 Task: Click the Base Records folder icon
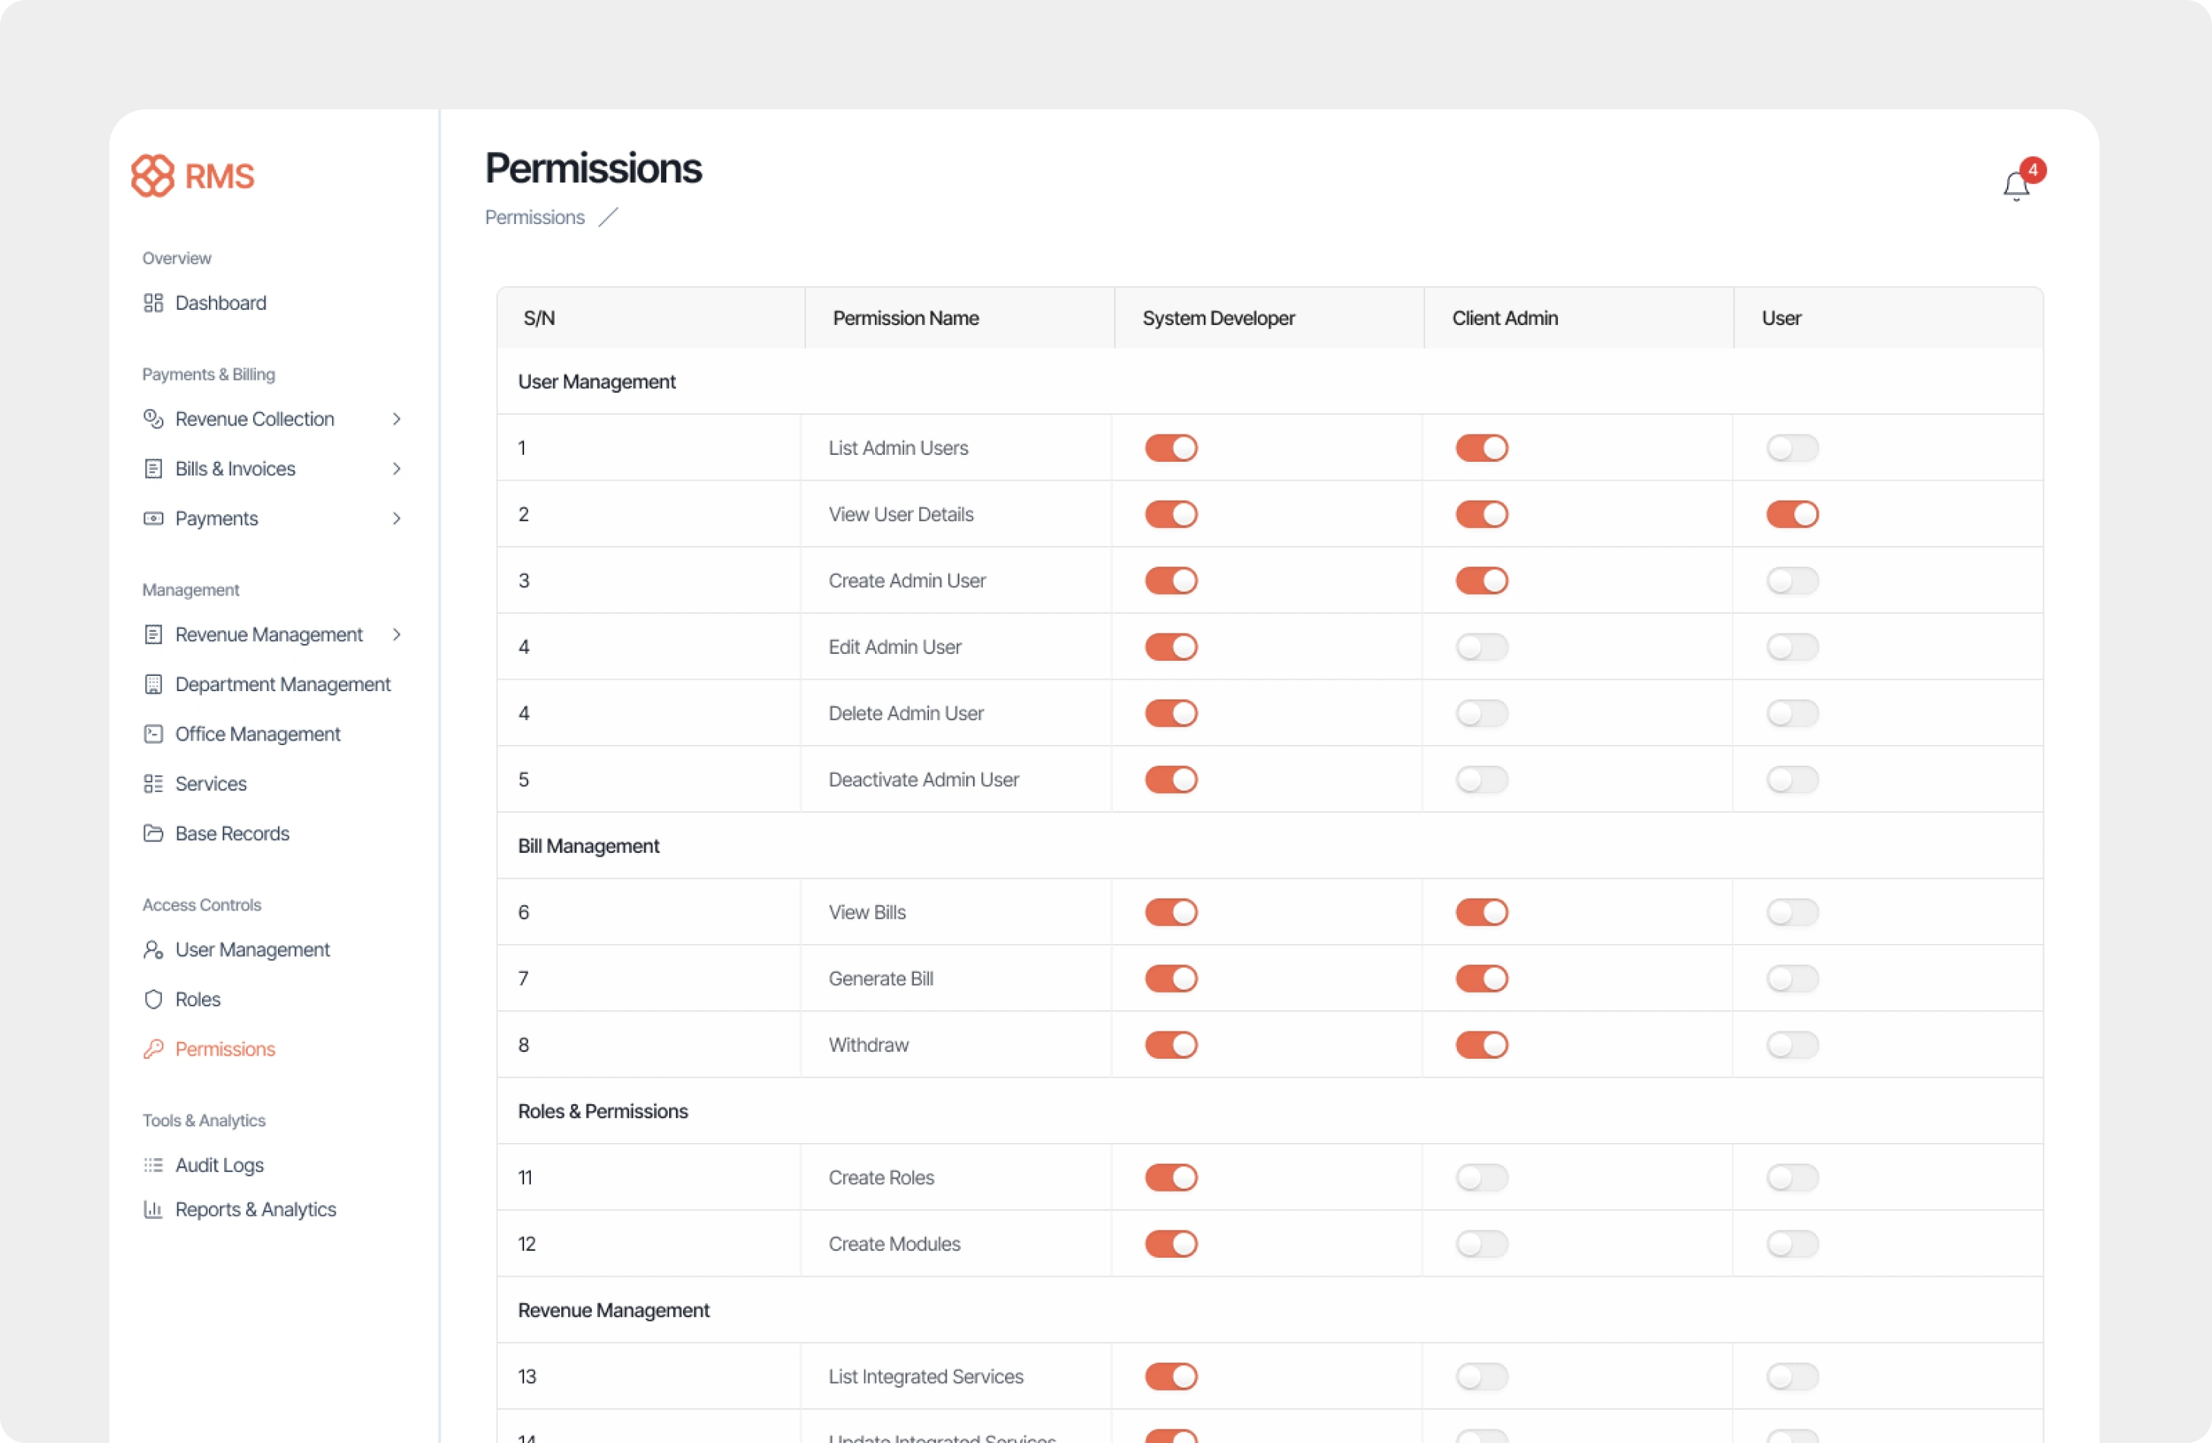pos(153,833)
